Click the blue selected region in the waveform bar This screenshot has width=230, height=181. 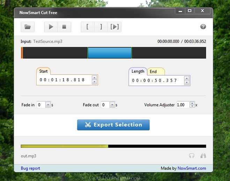[x=110, y=53]
